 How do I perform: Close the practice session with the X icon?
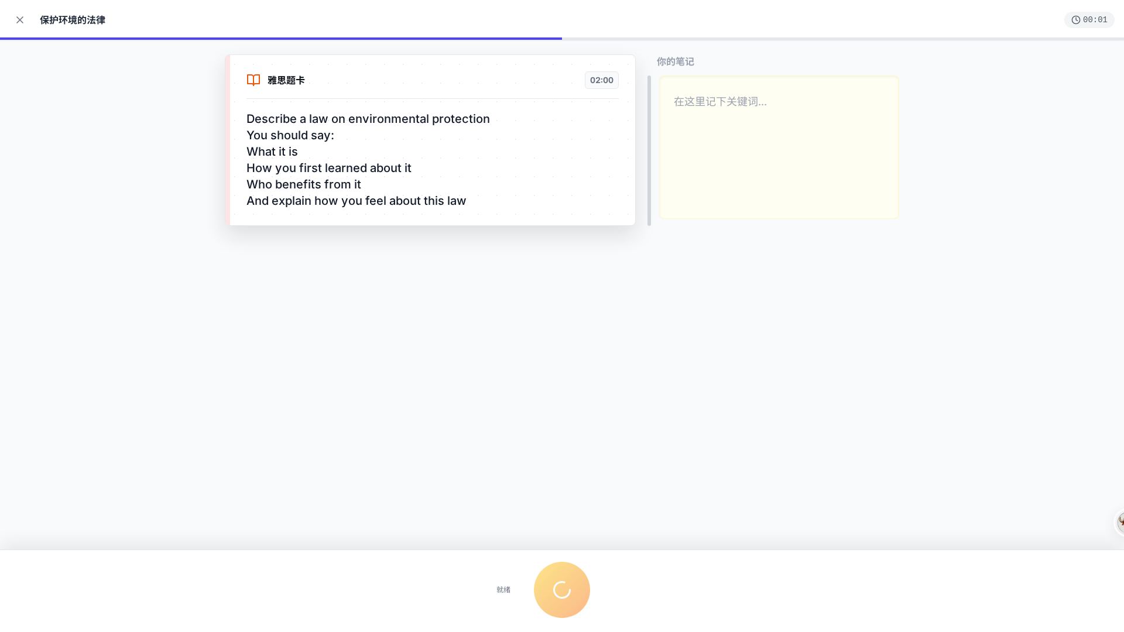[20, 20]
